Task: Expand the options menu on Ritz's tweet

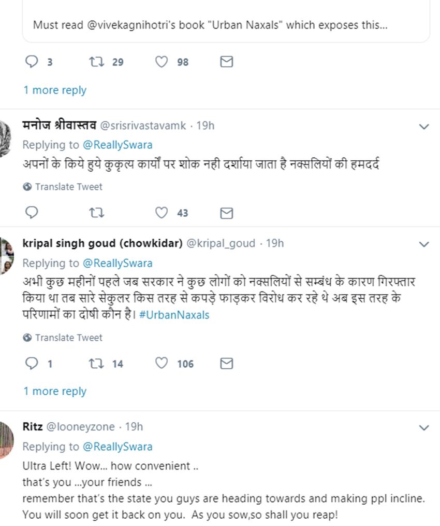Action: tap(423, 428)
